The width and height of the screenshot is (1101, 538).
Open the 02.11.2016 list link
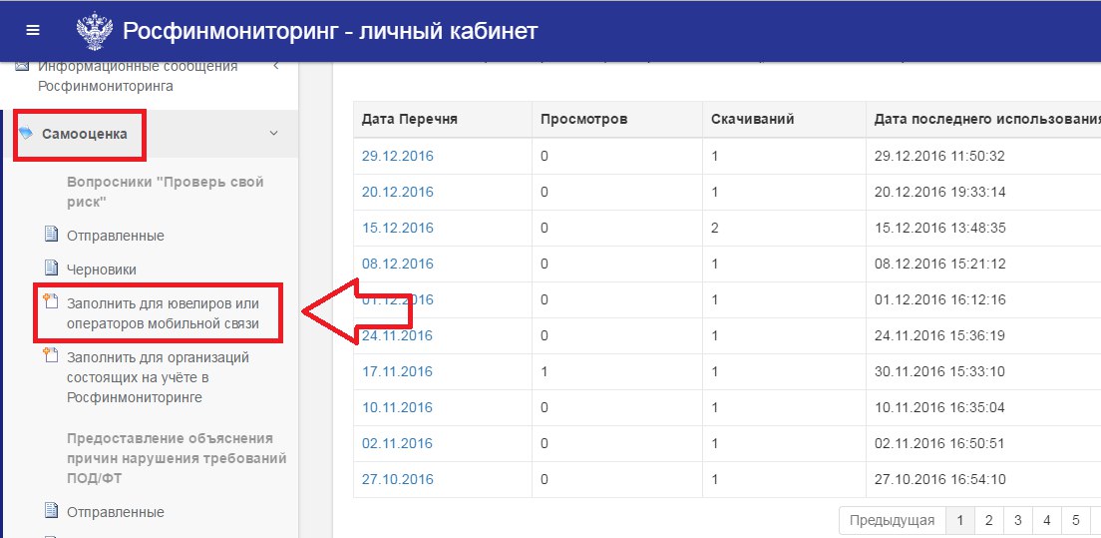point(398,443)
